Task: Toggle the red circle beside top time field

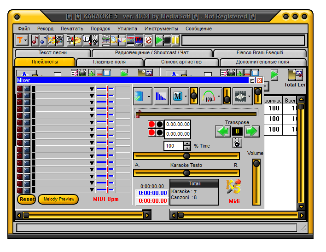Action: coord(151,124)
